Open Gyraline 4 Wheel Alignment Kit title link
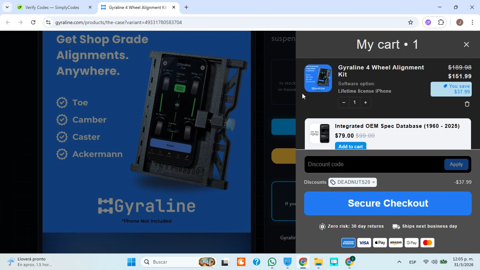480x270 pixels. tap(381, 71)
